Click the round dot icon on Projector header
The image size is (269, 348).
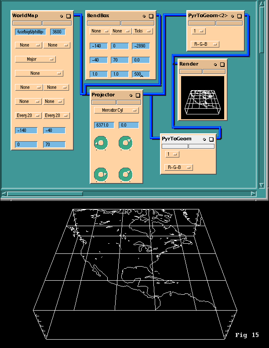click(x=131, y=95)
